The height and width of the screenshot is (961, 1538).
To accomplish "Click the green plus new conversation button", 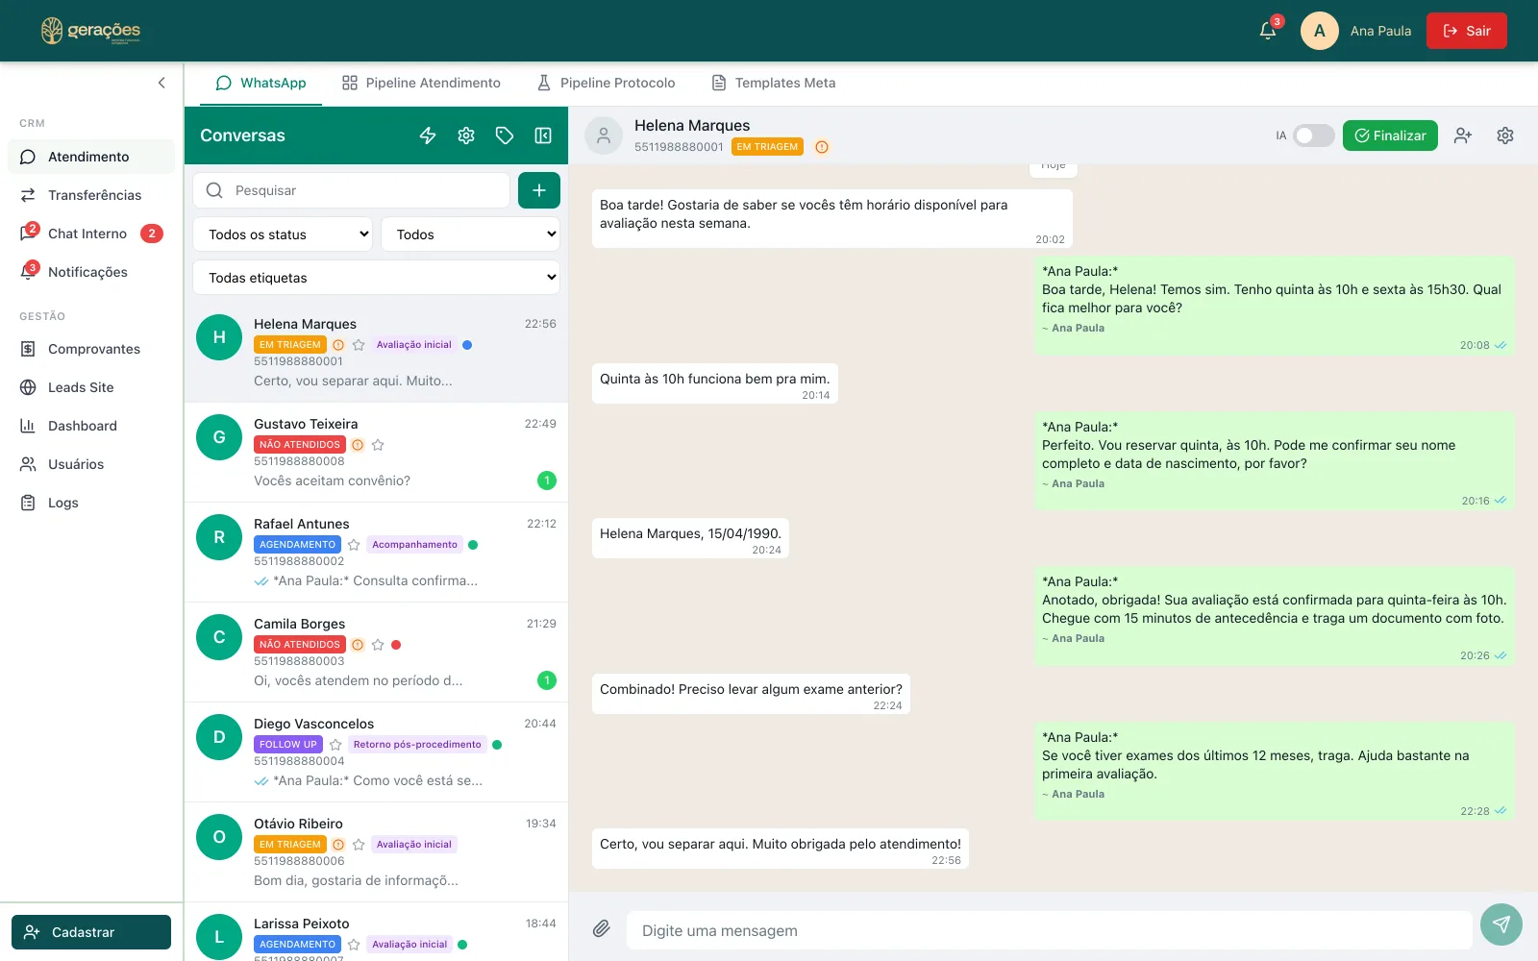I will coord(539,190).
